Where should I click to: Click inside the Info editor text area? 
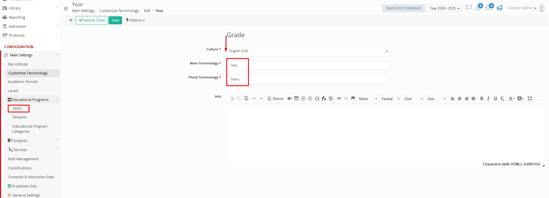coord(386,132)
